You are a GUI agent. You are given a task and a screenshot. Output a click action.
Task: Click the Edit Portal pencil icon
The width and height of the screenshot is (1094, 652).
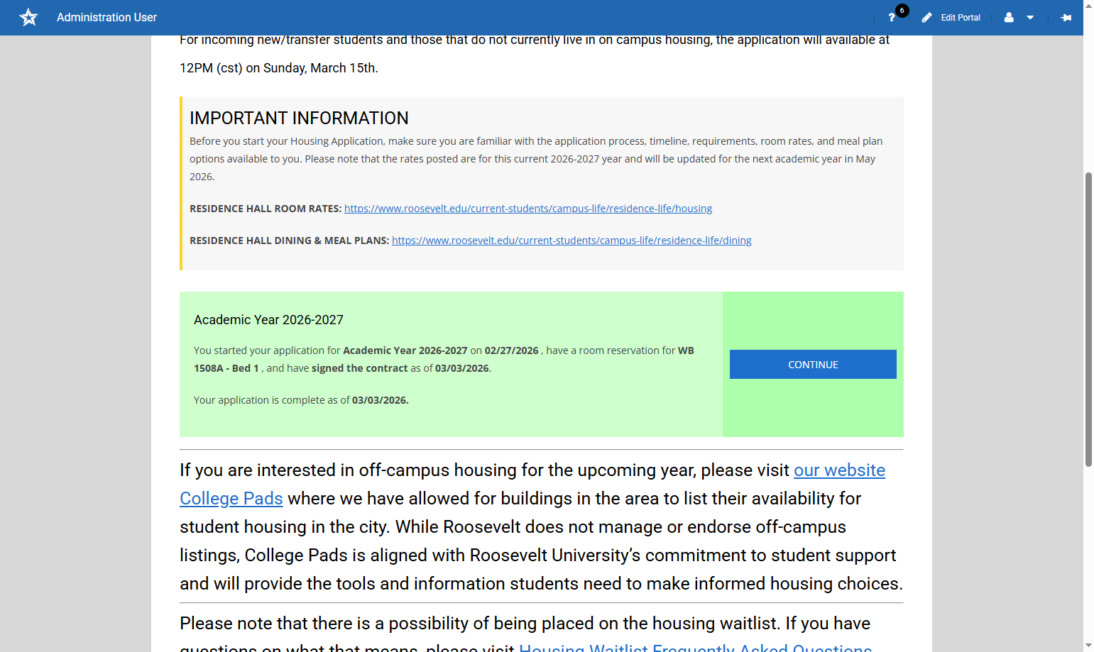pos(926,18)
